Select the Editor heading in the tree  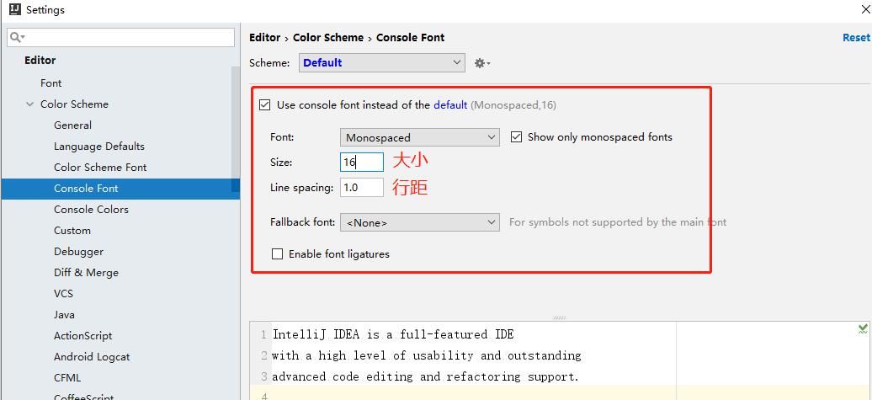point(40,60)
